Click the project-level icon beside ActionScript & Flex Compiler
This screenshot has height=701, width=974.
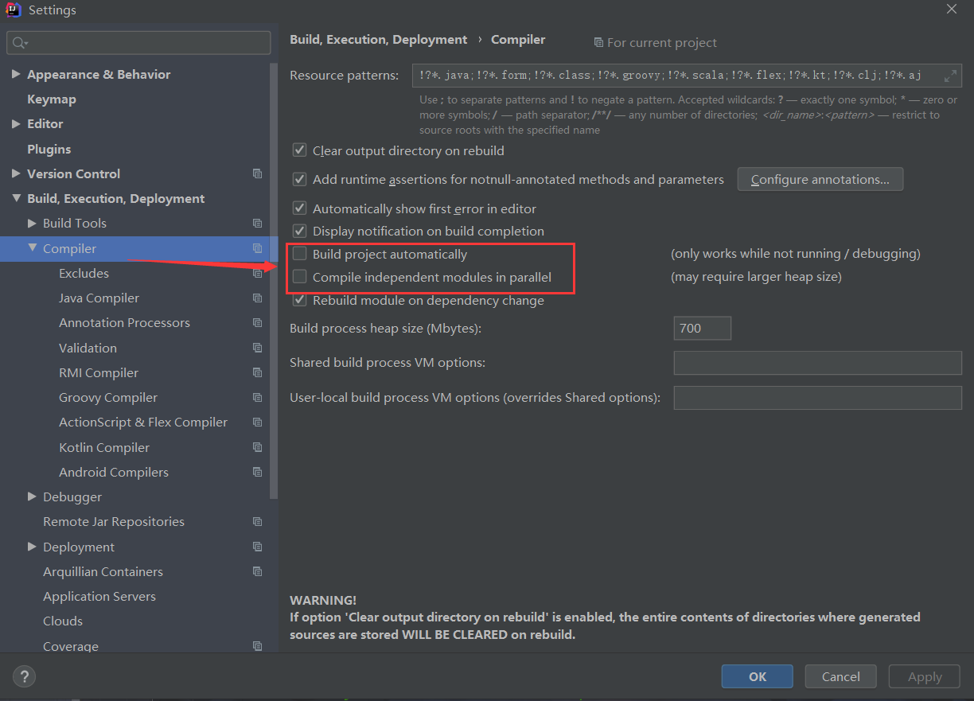coord(257,423)
